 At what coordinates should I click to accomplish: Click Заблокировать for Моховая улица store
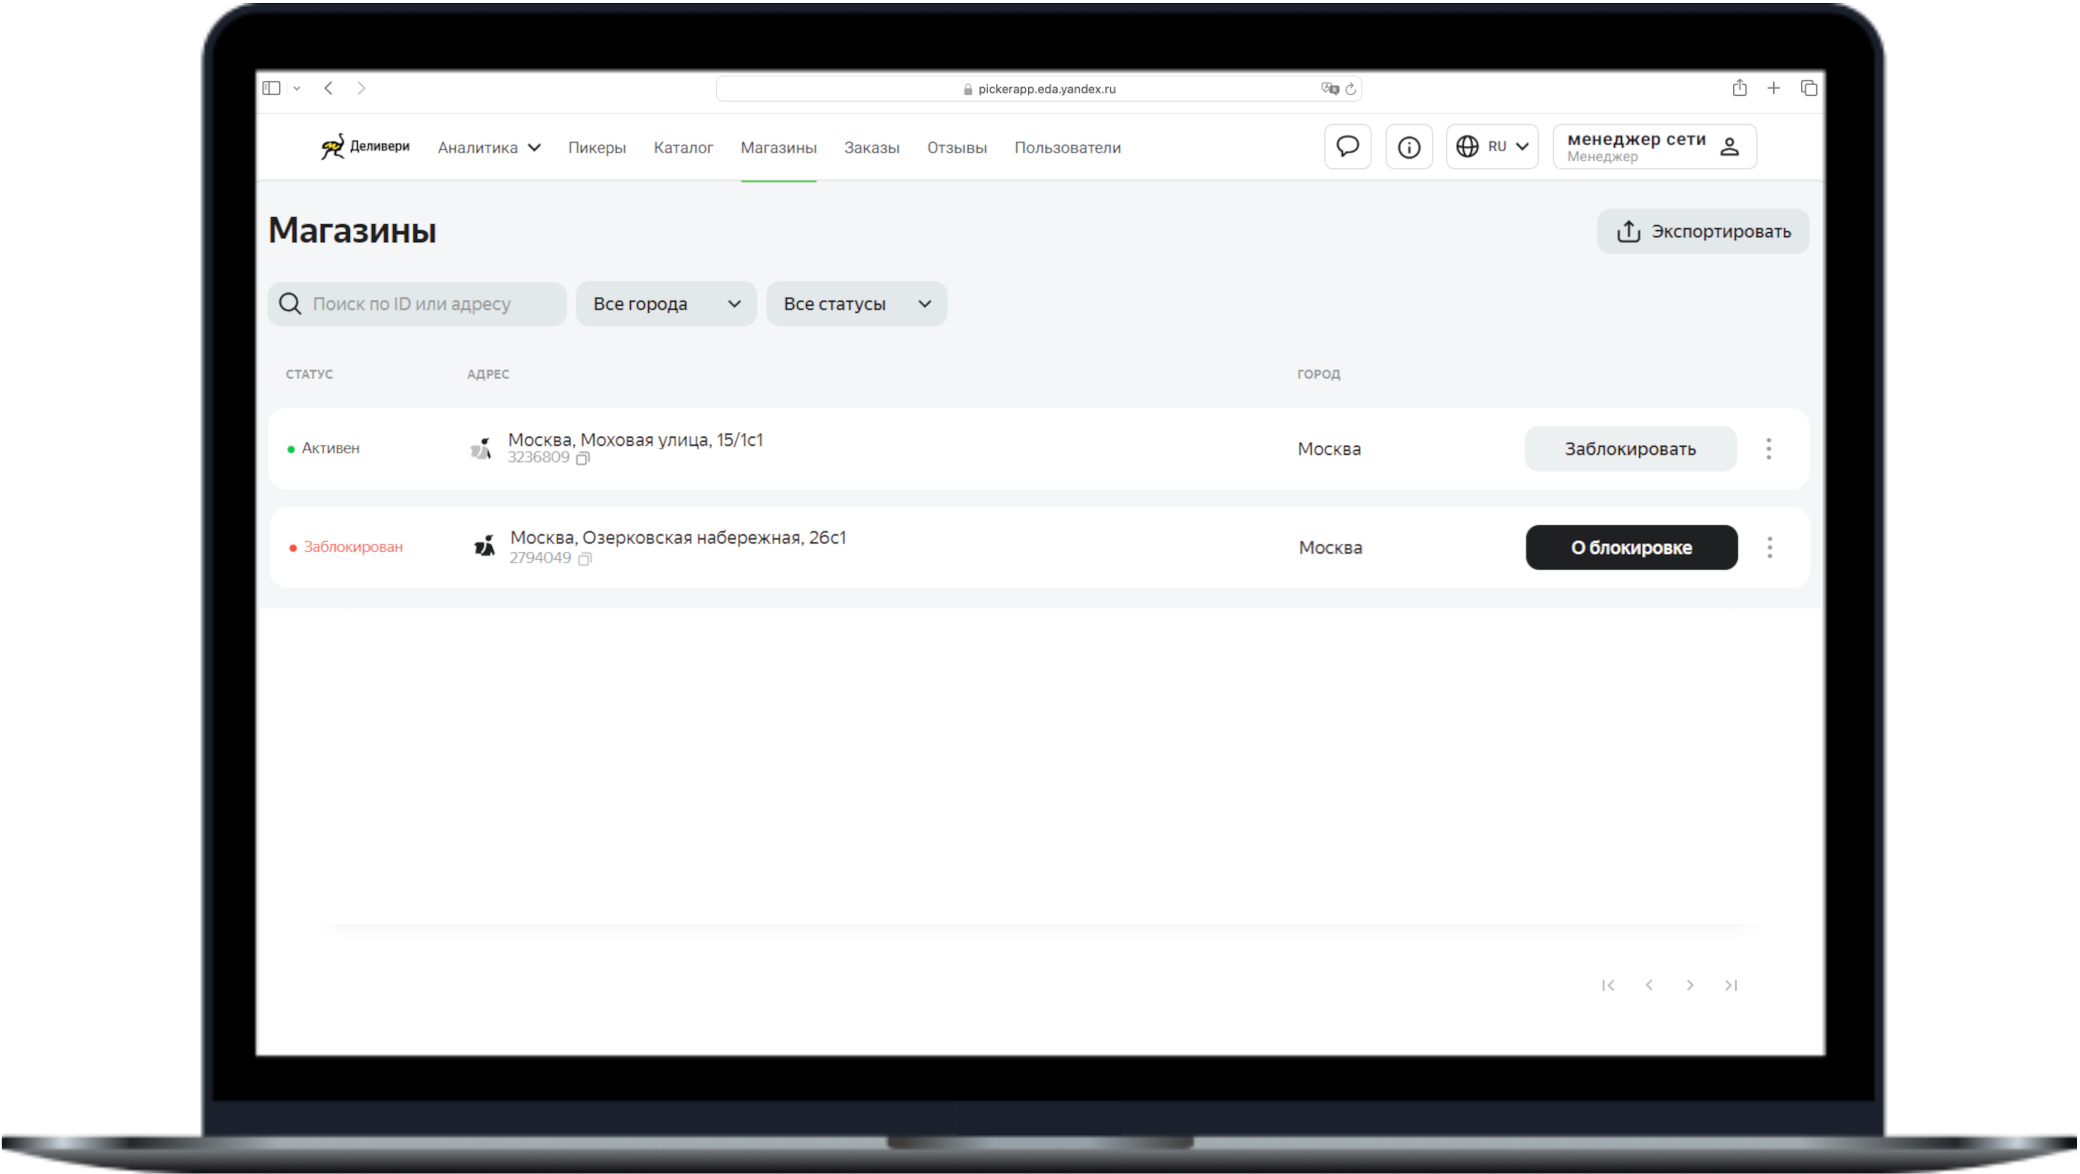click(x=1630, y=449)
